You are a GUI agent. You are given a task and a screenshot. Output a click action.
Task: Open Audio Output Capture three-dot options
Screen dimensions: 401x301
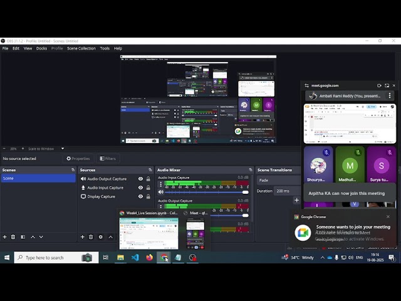(160, 206)
